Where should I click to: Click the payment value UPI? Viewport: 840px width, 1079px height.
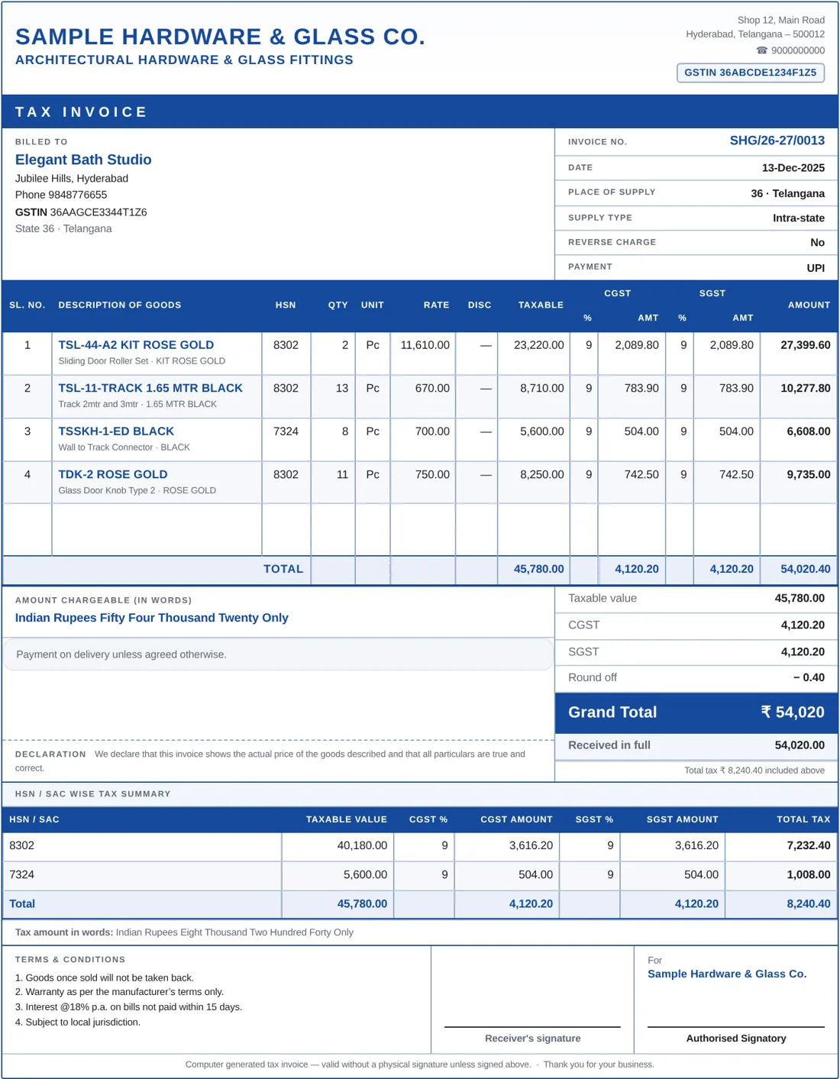(x=816, y=267)
